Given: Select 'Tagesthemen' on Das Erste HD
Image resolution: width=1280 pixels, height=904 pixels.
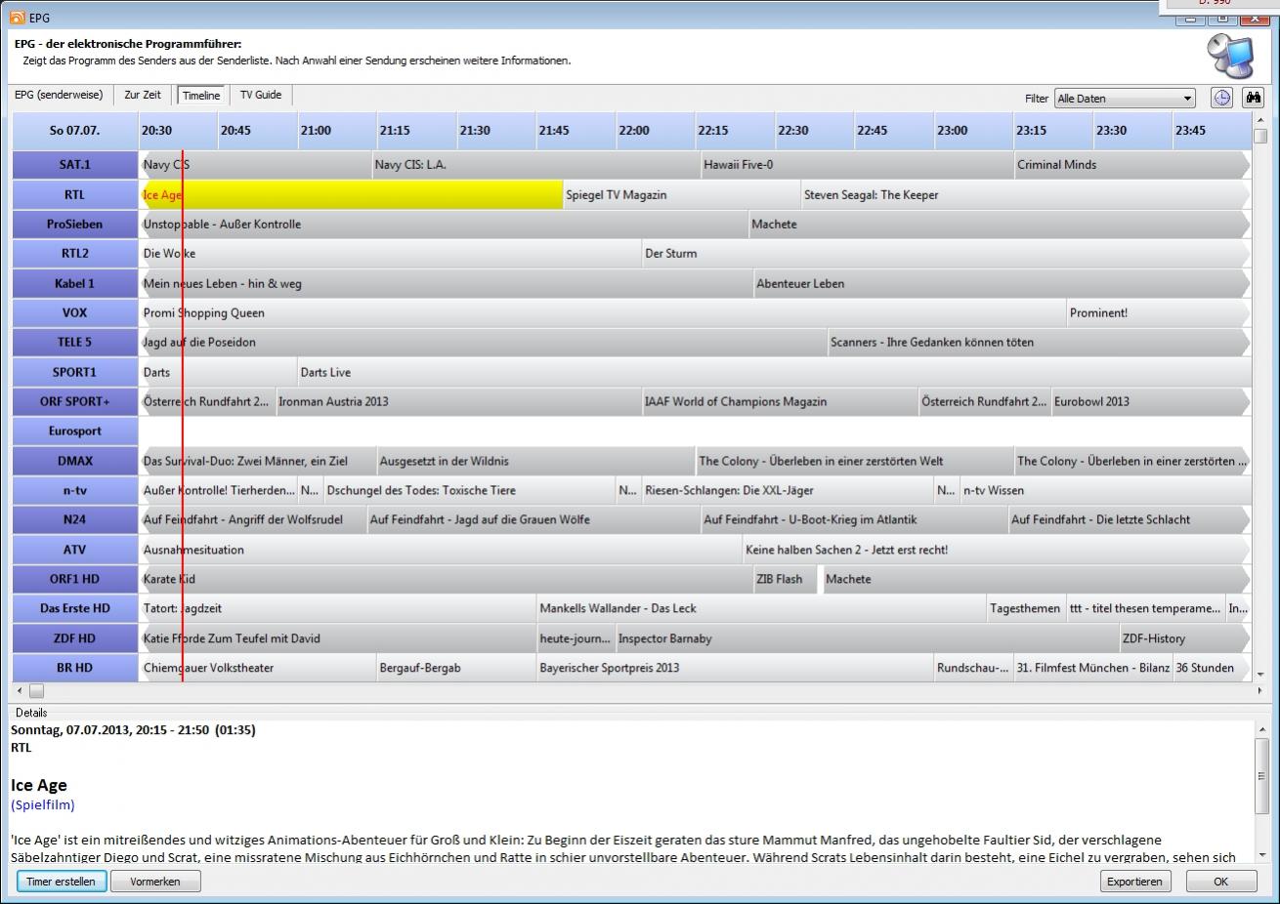Looking at the screenshot, I should coord(1025,608).
